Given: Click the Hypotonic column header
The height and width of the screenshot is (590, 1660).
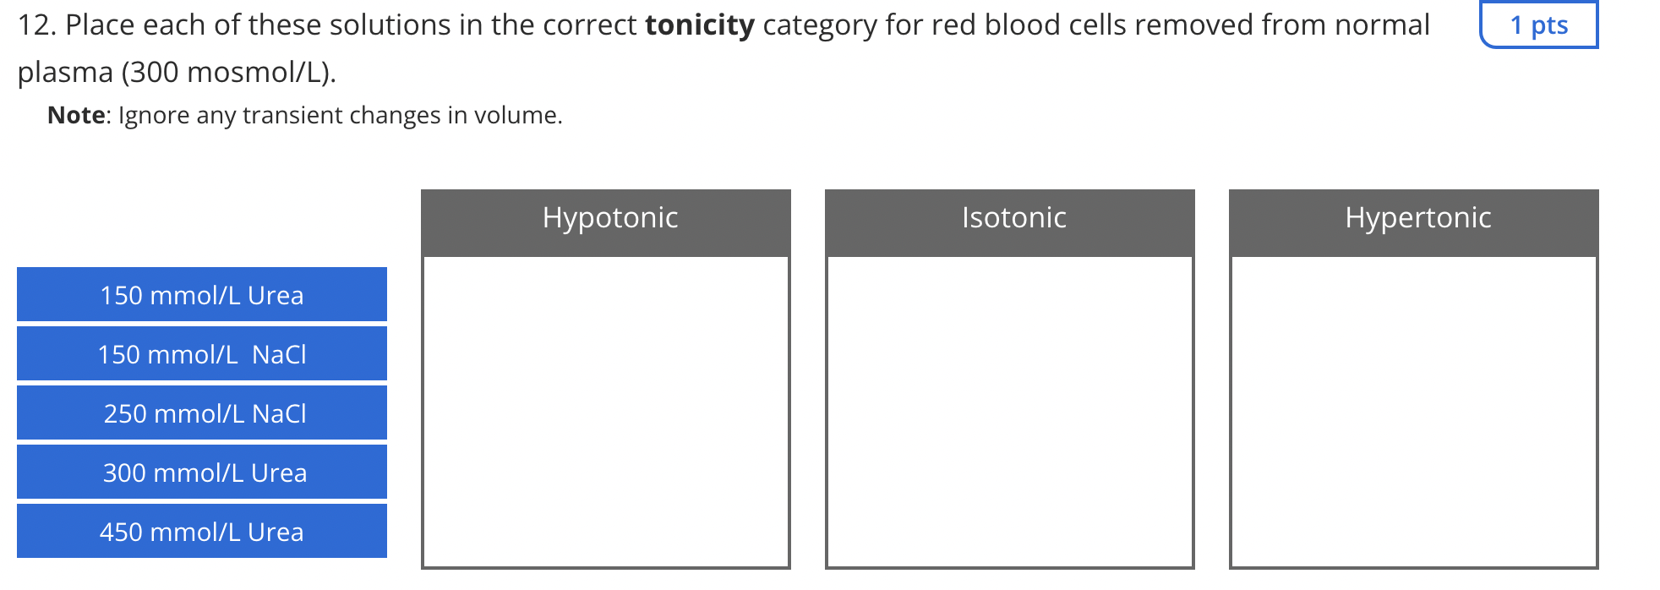Looking at the screenshot, I should pos(606,222).
